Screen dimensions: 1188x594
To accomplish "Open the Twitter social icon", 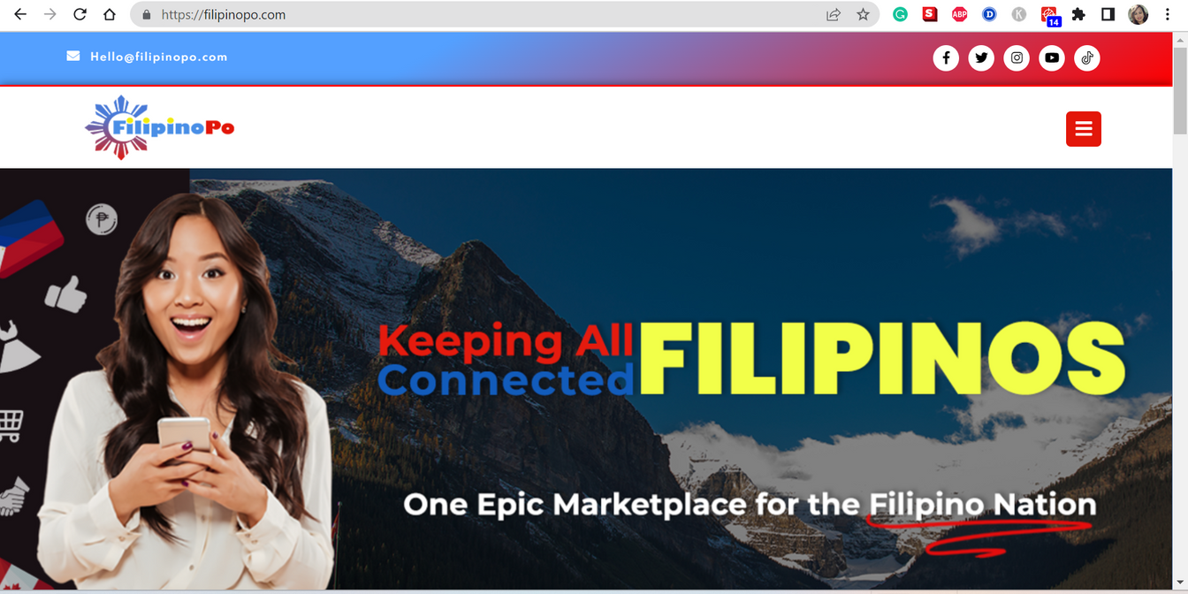I will coord(981,58).
